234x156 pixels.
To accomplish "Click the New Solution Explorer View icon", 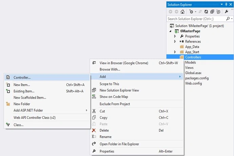I will tap(94, 90).
